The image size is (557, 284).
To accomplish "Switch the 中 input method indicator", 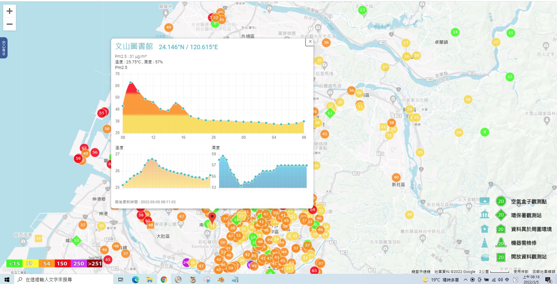I will click(507, 280).
